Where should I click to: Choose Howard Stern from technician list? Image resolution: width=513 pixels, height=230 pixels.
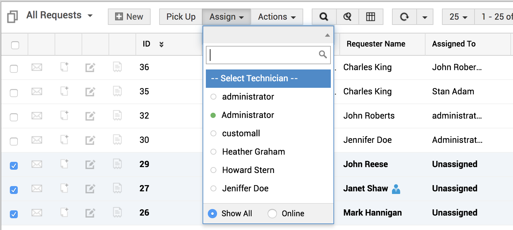click(x=248, y=170)
